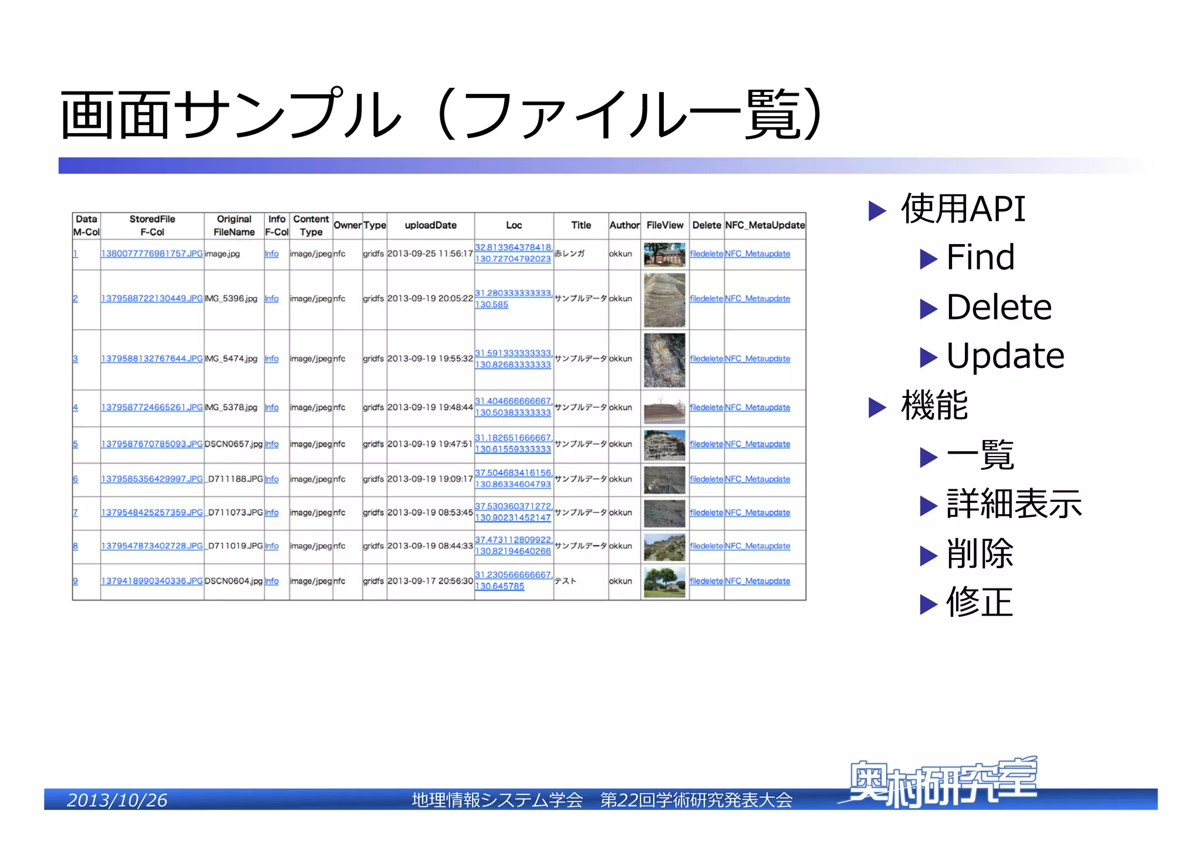
Task: Open FileView thumbnail for _D711188.JPG
Action: (664, 479)
